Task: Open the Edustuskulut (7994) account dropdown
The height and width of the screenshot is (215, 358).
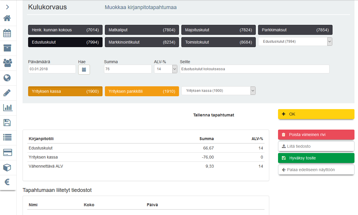Action: coord(295,42)
